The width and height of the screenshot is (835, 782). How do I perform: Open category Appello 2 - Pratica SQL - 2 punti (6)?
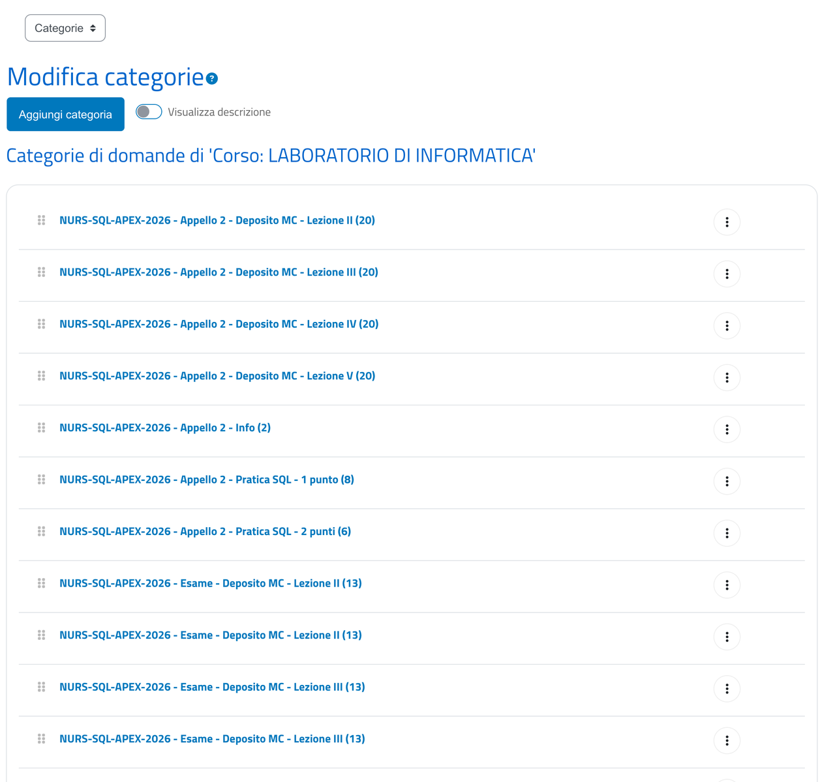pos(205,531)
